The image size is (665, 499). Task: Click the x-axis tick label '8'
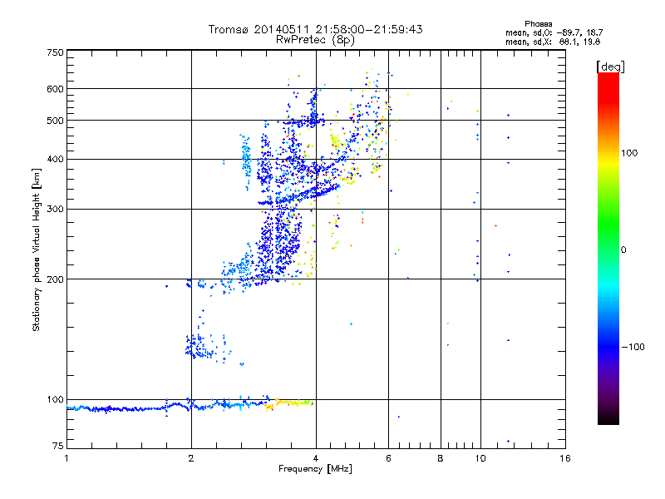(x=441, y=458)
